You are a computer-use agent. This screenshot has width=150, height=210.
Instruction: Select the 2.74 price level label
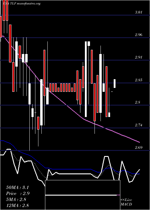pyautogui.click(x=138, y=125)
